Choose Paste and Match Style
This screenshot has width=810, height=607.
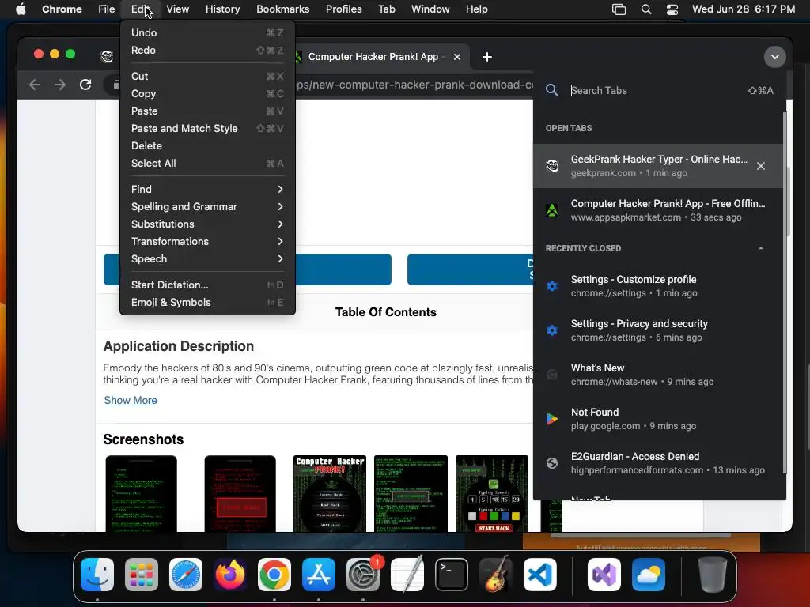[207, 129]
